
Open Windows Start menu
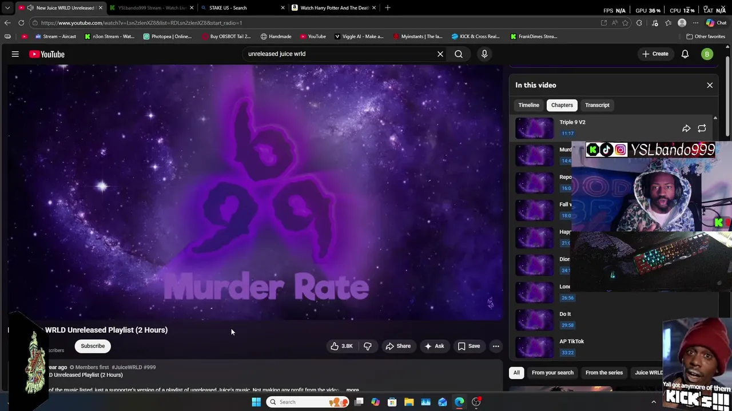(256, 402)
